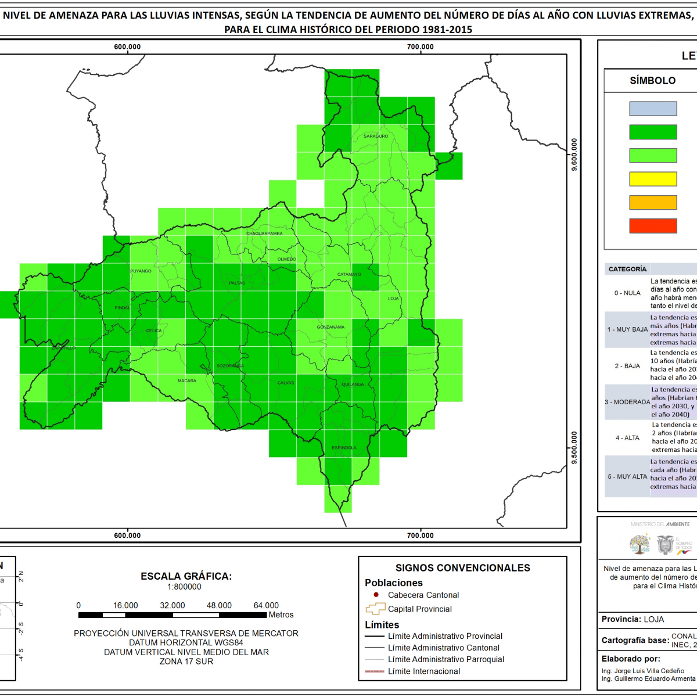
Task: Click the CATEGORÍA table header
Action: coord(627,269)
